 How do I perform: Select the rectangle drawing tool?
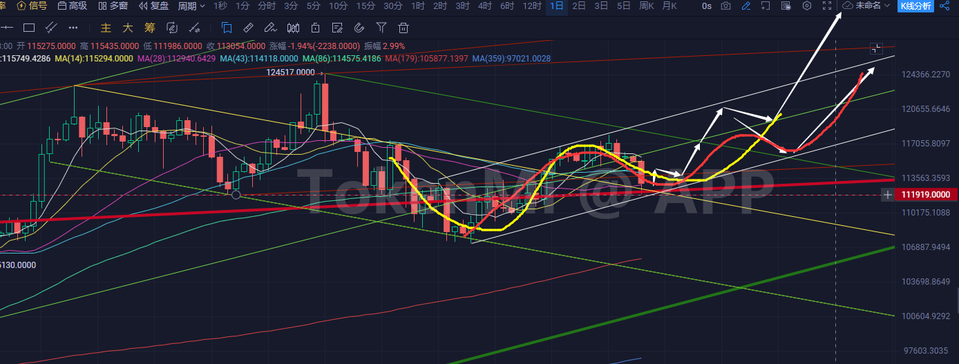pos(29,28)
